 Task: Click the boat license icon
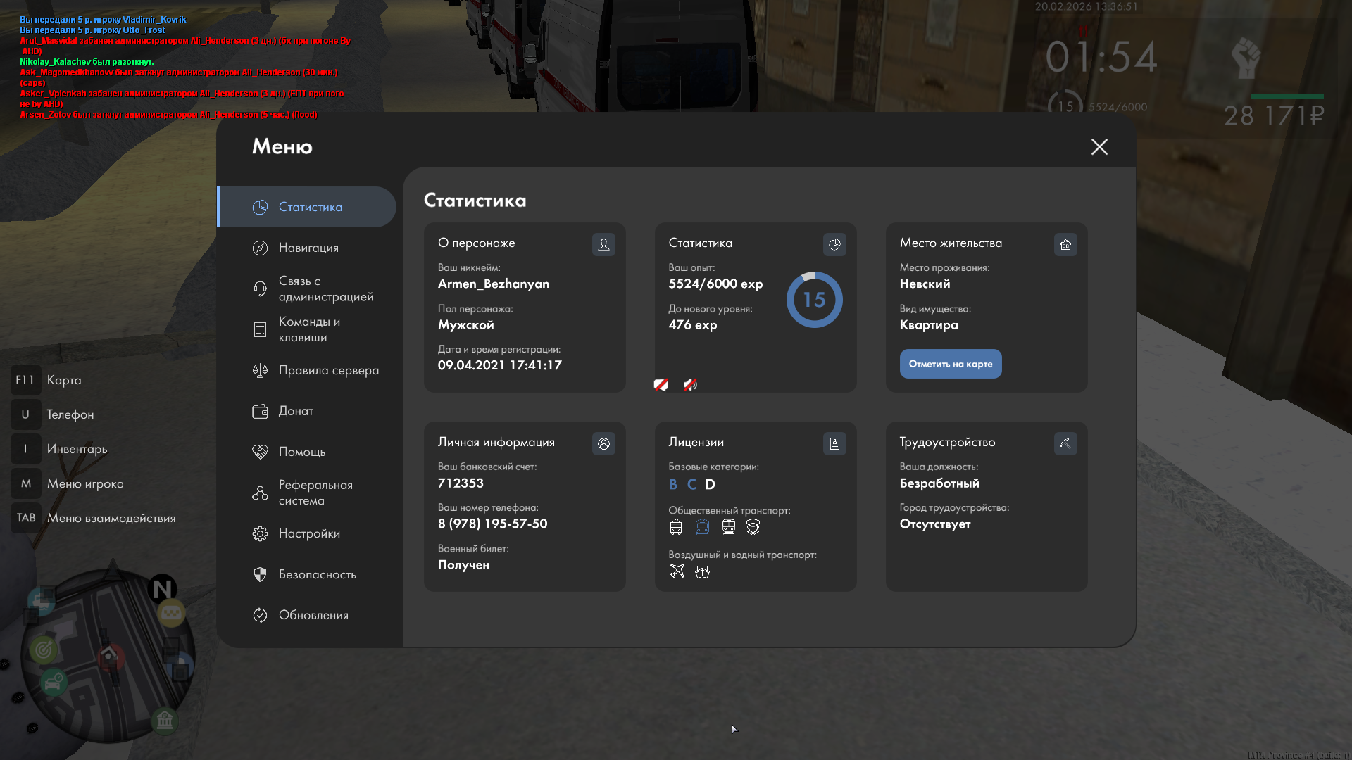tap(702, 571)
